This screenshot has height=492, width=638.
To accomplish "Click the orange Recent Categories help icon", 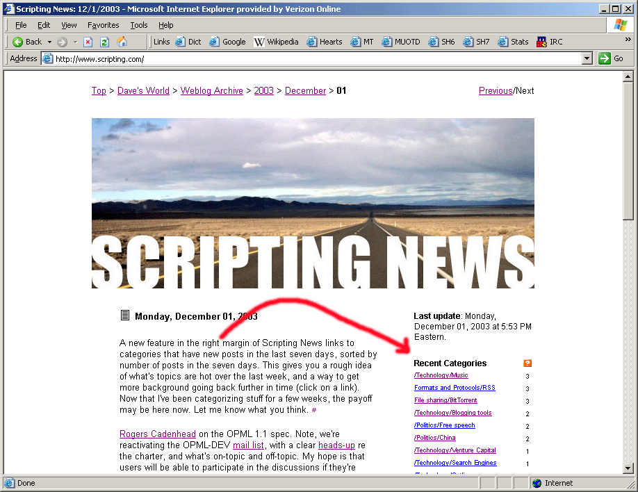I will (528, 363).
